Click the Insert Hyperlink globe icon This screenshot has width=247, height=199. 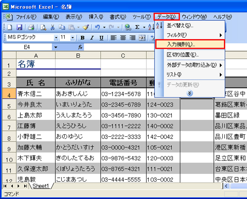(128, 27)
